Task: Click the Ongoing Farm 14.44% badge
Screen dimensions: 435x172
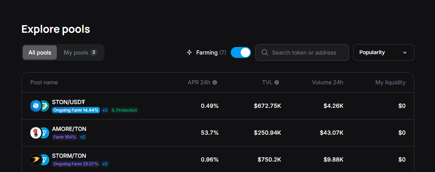Action: [x=76, y=110]
